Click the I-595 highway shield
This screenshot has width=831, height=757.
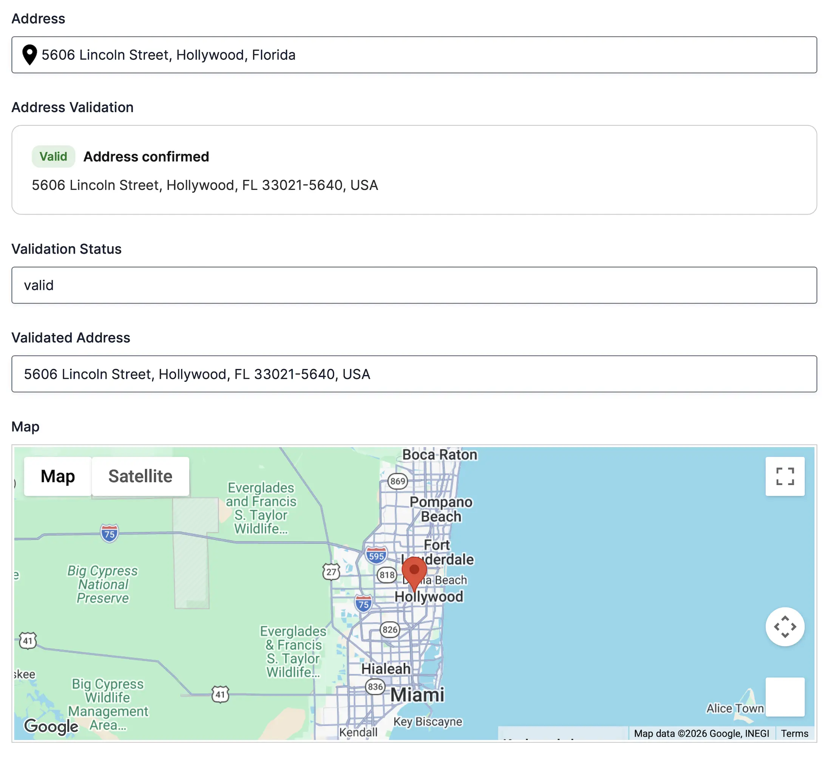[x=376, y=555]
